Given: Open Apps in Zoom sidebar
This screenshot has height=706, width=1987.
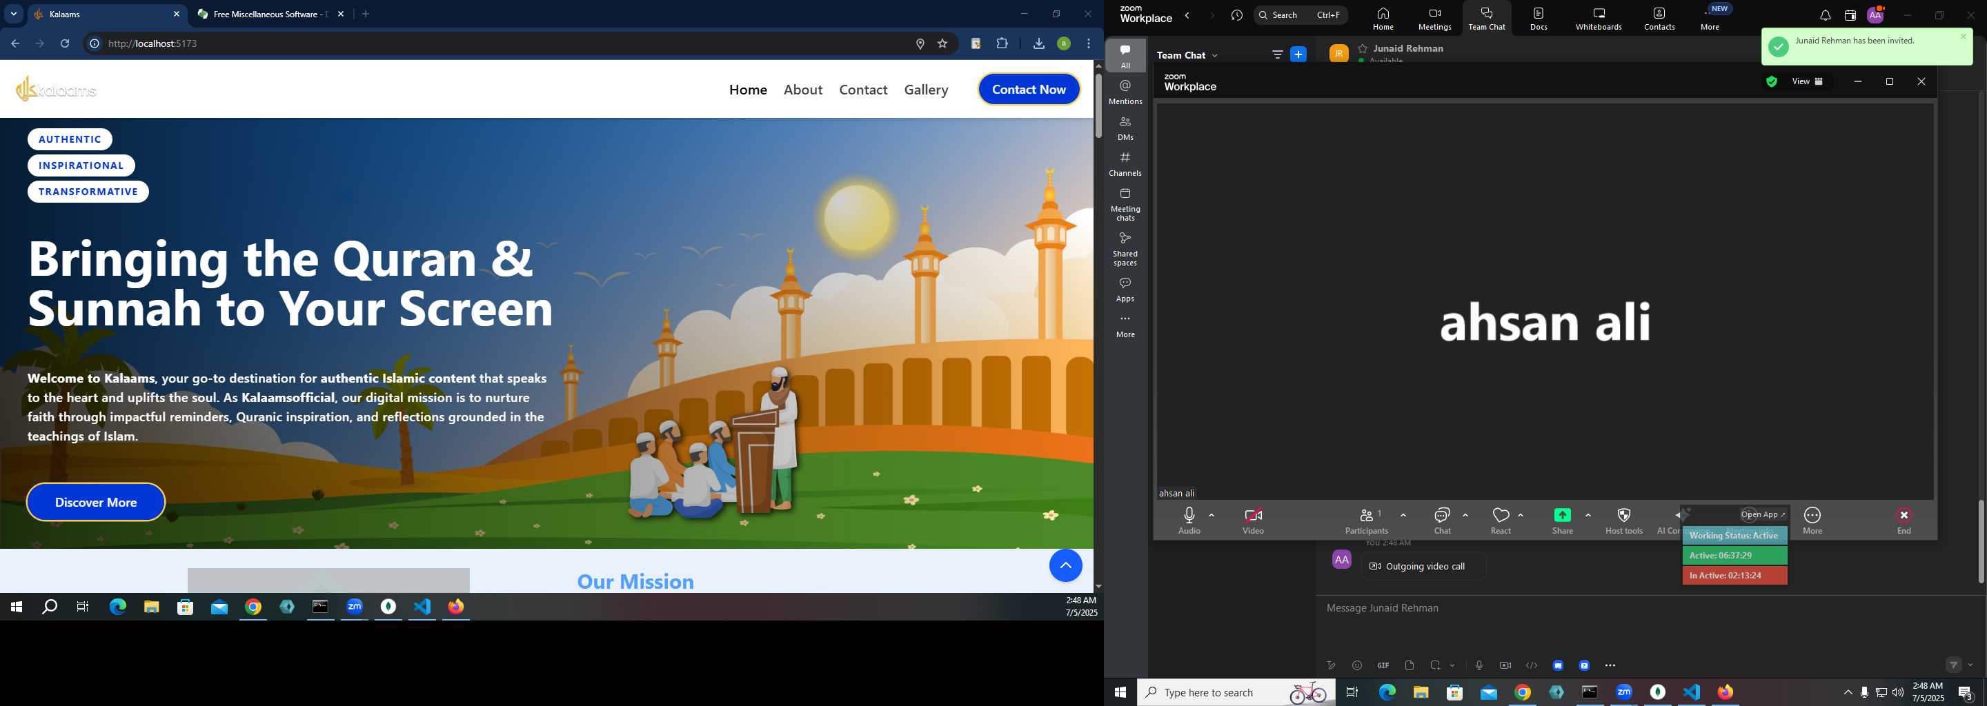Looking at the screenshot, I should click(1125, 290).
